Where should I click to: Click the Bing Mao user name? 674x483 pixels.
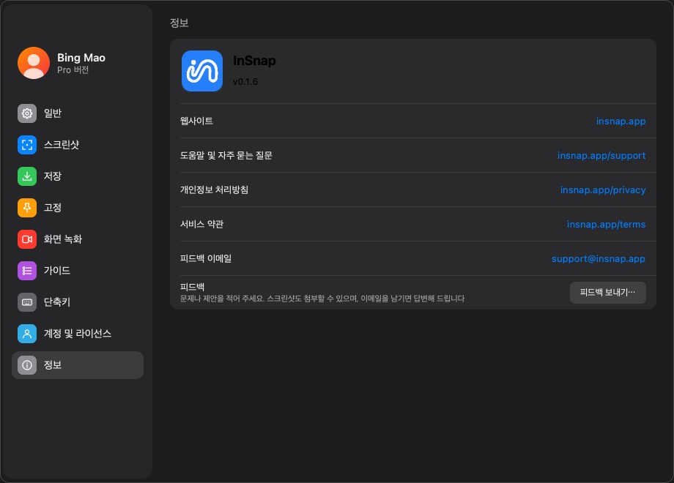pyautogui.click(x=81, y=58)
